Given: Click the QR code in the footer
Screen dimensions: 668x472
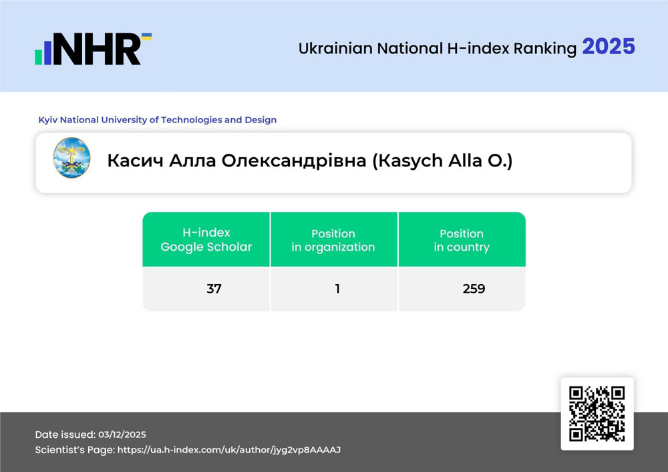Looking at the screenshot, I should (597, 413).
